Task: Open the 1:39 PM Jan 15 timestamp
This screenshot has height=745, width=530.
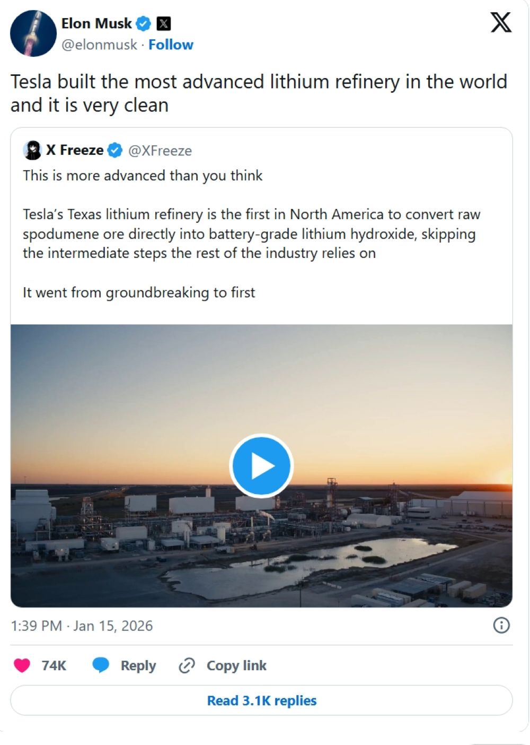Action: point(82,626)
